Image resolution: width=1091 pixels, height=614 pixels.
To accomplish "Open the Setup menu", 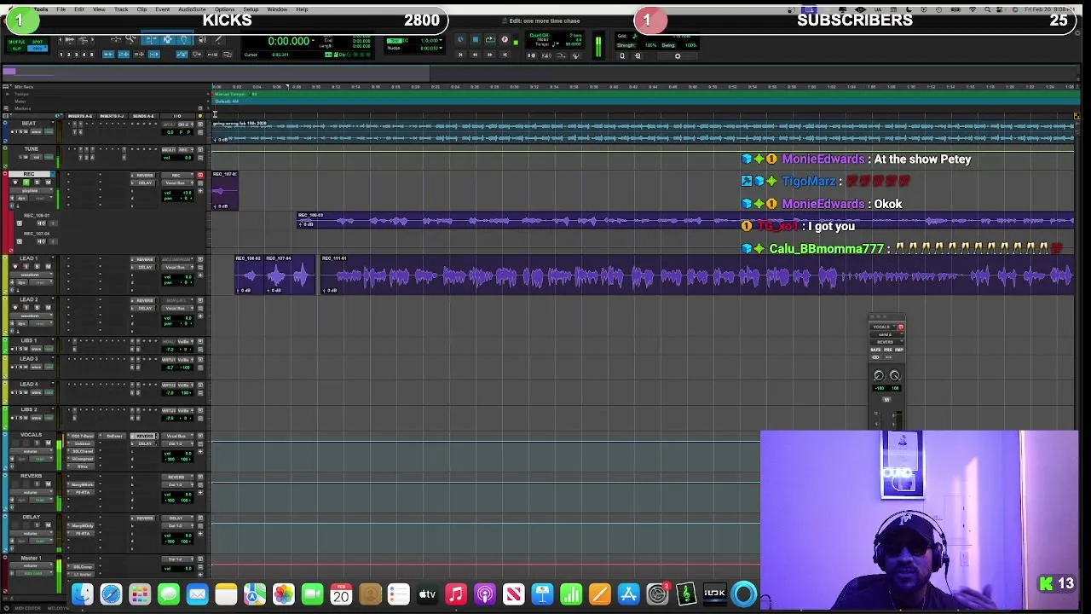I will click(x=251, y=9).
